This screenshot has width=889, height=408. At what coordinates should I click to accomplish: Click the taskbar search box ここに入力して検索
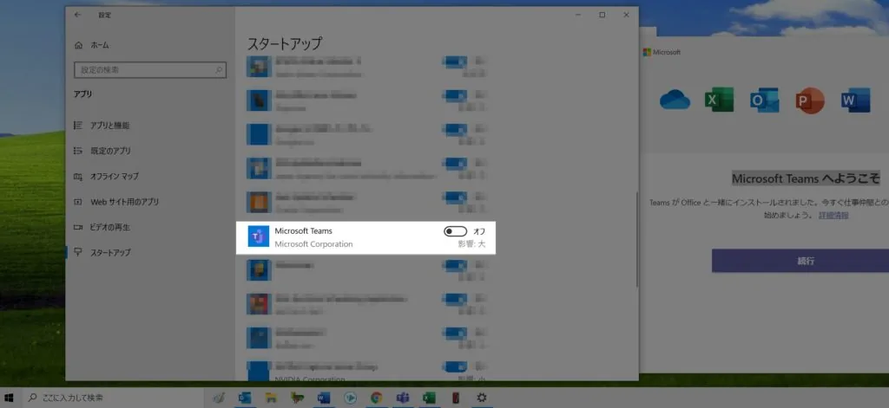pos(111,398)
